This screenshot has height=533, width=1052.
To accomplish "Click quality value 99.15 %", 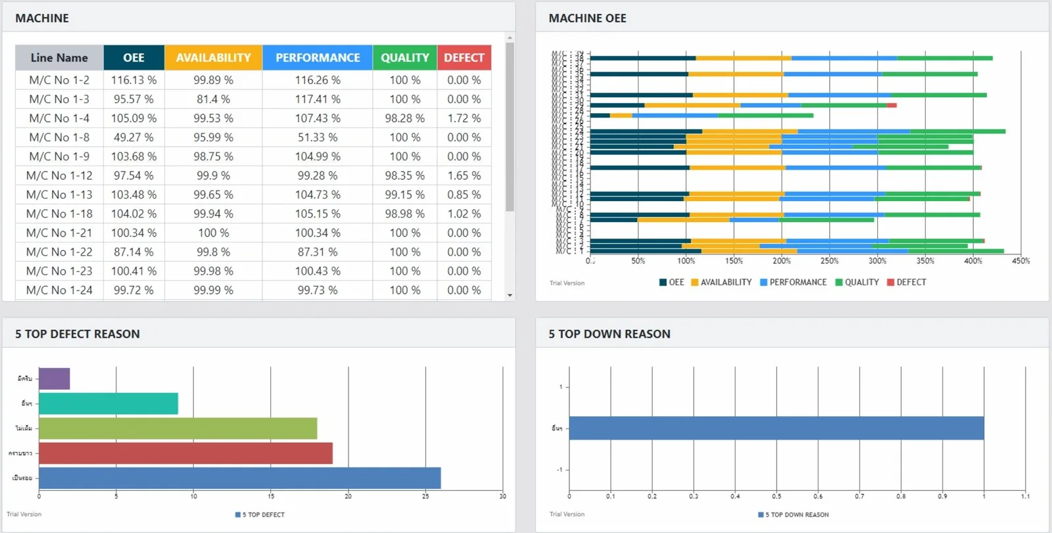I will pos(404,195).
